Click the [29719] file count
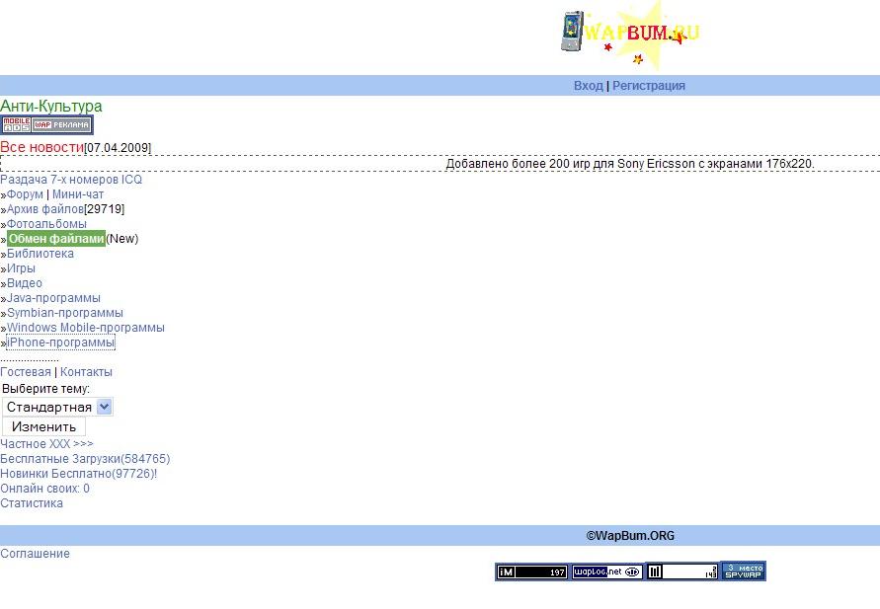Viewport: 880px width, 609px height. [x=105, y=209]
